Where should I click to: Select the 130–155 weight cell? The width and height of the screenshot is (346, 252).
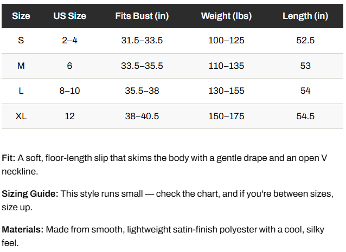[x=226, y=91]
